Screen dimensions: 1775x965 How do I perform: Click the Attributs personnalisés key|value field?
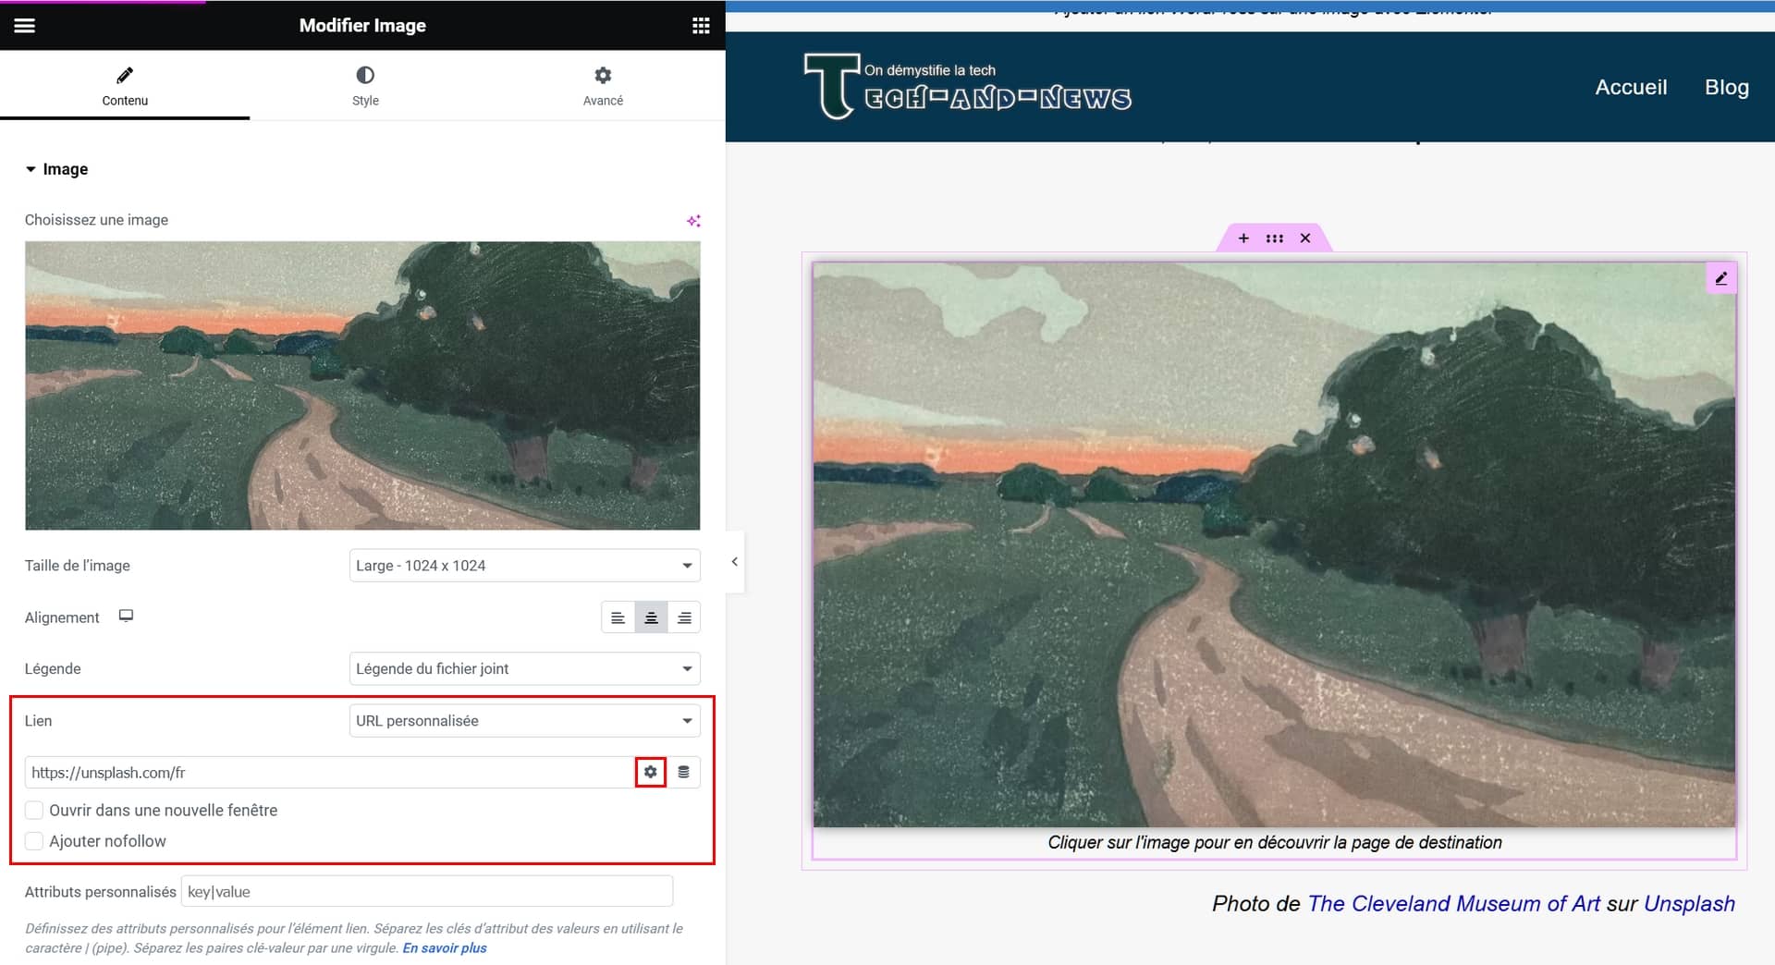426,892
